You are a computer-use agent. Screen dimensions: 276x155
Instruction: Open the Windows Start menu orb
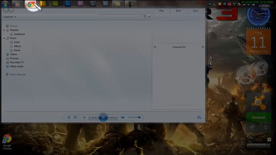5,4
